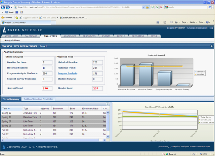This screenshot has width=215, height=156.
Task: Click the Analysis Runs menu item
Action: coord(12,40)
